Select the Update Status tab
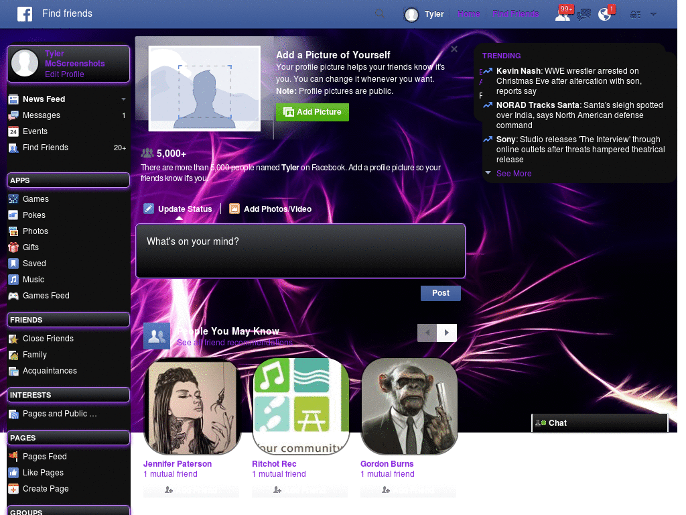This screenshot has height=515, width=686. (x=178, y=209)
